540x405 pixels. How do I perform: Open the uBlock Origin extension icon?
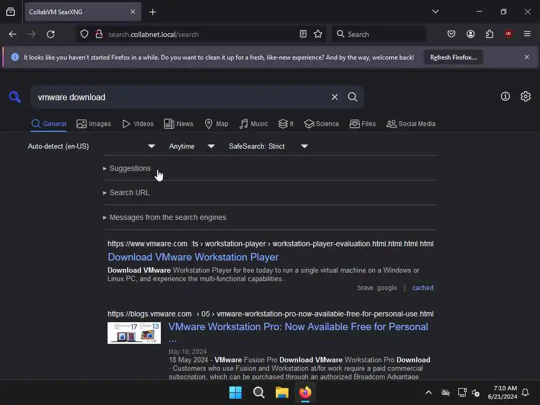pyautogui.click(x=508, y=34)
